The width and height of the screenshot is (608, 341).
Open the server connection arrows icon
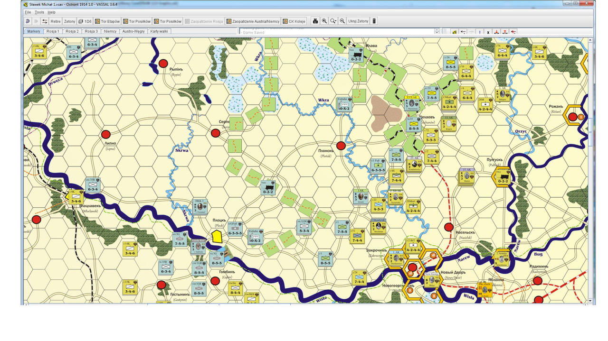45,21
